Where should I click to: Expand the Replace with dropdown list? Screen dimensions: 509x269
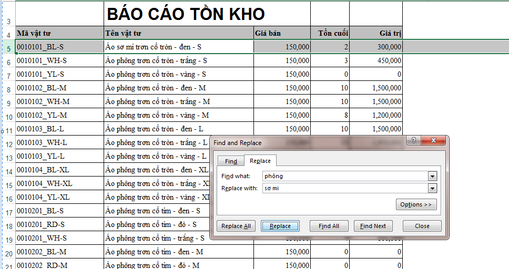pyautogui.click(x=432, y=188)
